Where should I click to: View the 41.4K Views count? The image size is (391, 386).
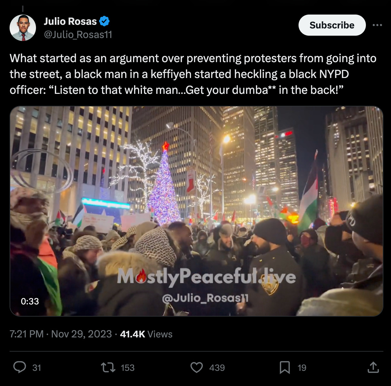pos(146,334)
